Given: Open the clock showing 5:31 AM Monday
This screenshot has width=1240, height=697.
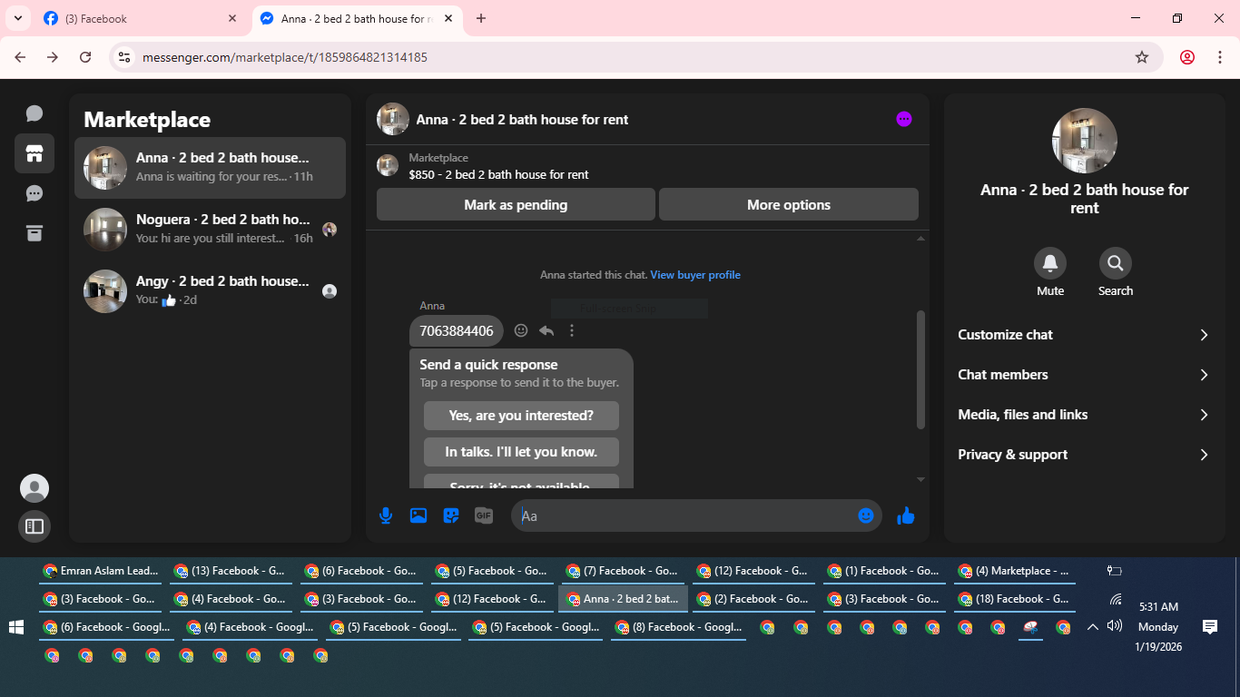Looking at the screenshot, I should [x=1158, y=627].
